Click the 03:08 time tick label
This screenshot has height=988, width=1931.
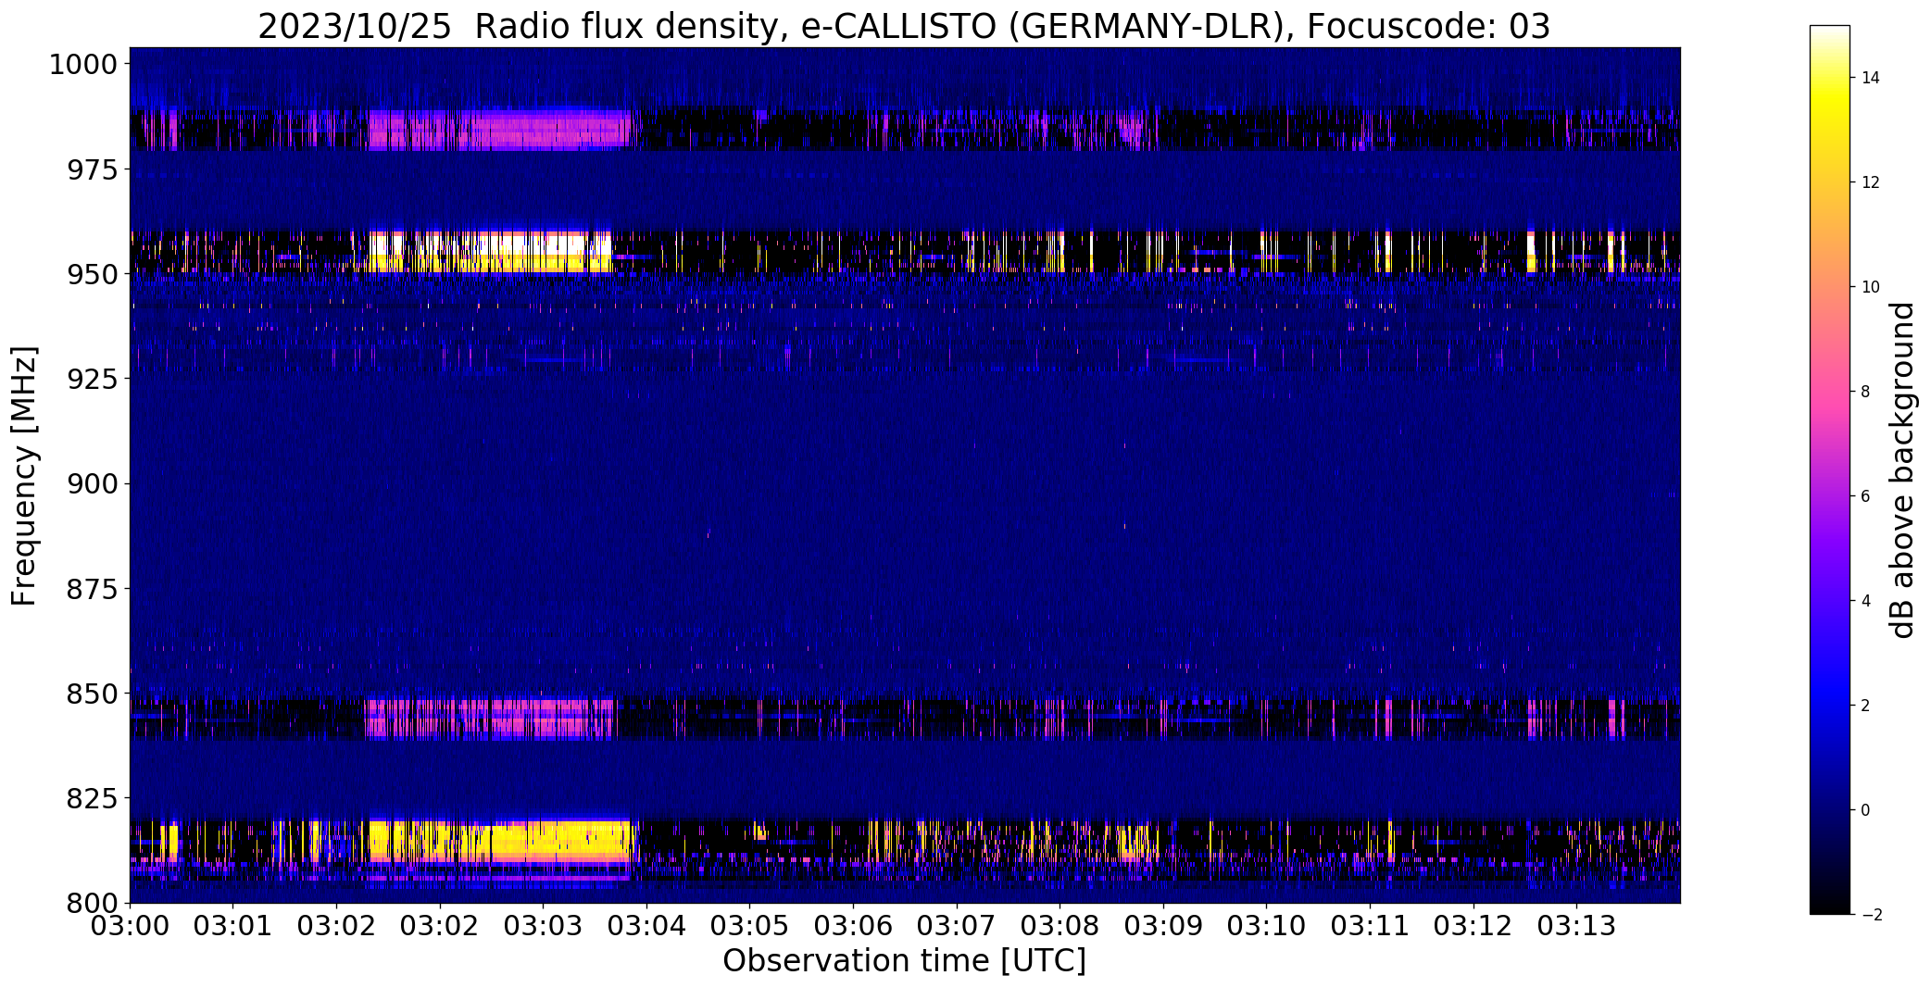[x=1060, y=925]
